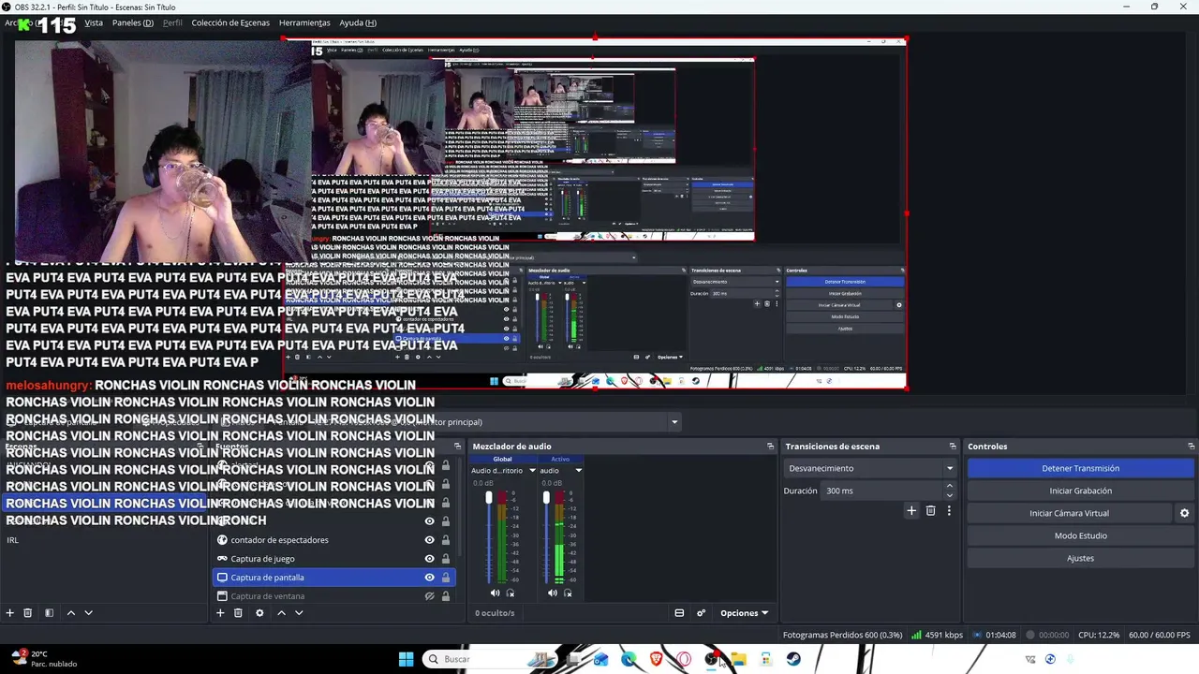Open the Opciones dropdown in audio mixer
The image size is (1199, 674).
[x=744, y=613]
